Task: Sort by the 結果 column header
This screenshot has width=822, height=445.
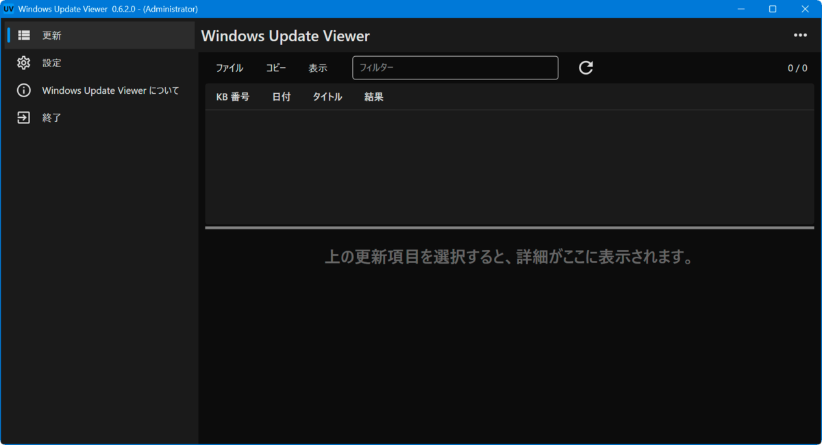Action: pos(374,97)
